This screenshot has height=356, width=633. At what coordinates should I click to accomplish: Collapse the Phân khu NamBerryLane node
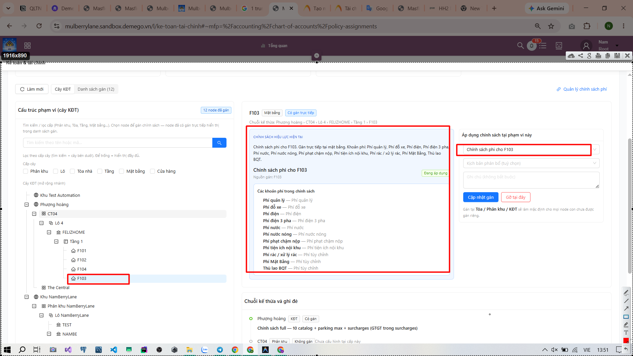(x=34, y=306)
